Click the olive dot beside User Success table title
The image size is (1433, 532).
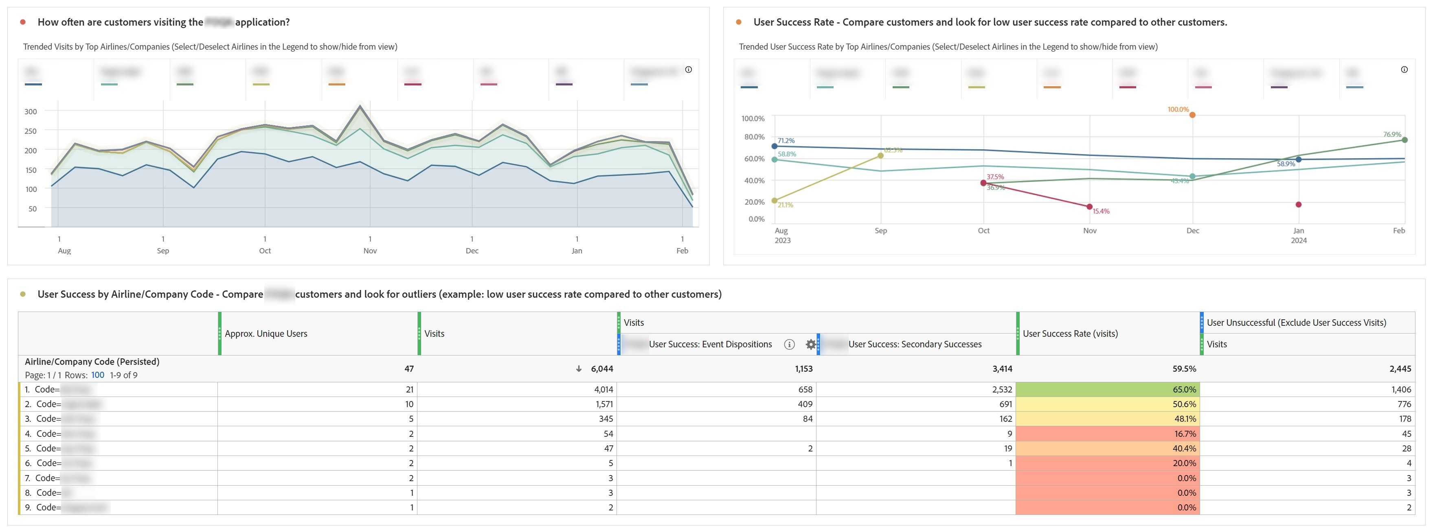tap(23, 294)
